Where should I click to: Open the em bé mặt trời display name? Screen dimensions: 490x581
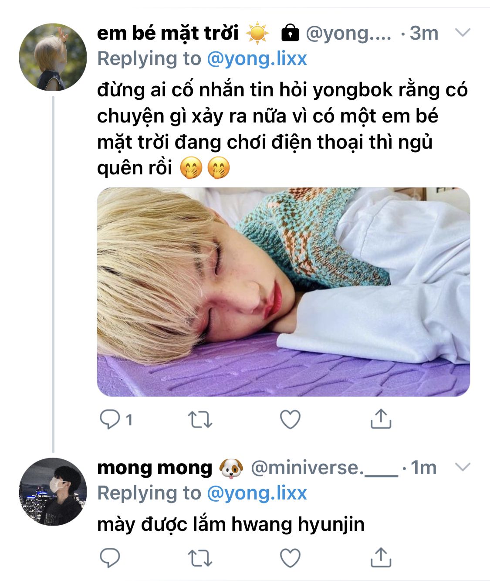click(168, 33)
